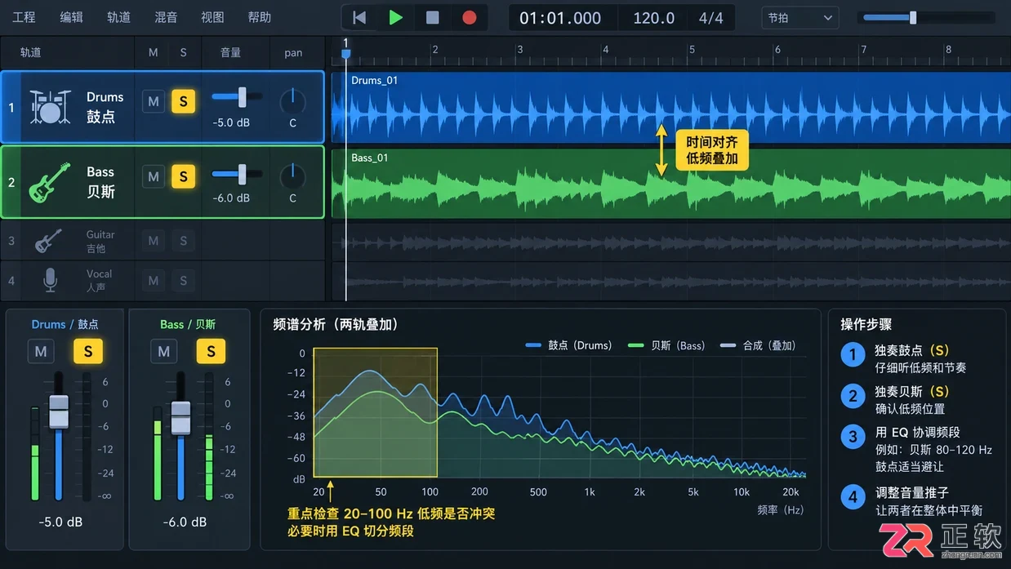Click the 轨道 column header

[30, 52]
